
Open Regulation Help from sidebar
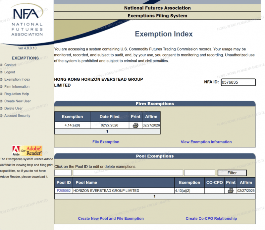pos(16,94)
